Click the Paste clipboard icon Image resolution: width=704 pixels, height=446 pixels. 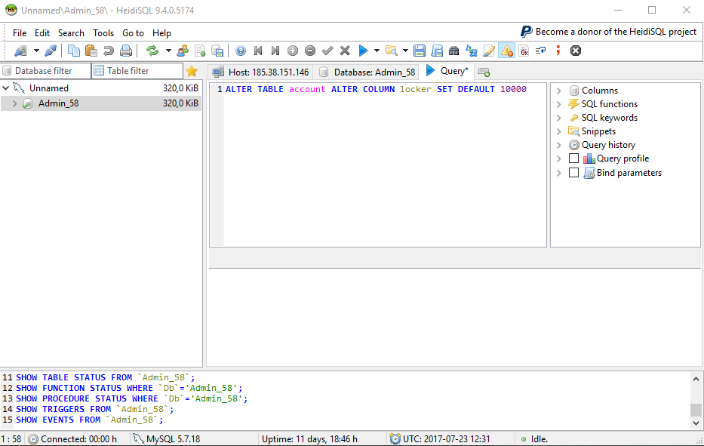[x=91, y=51]
